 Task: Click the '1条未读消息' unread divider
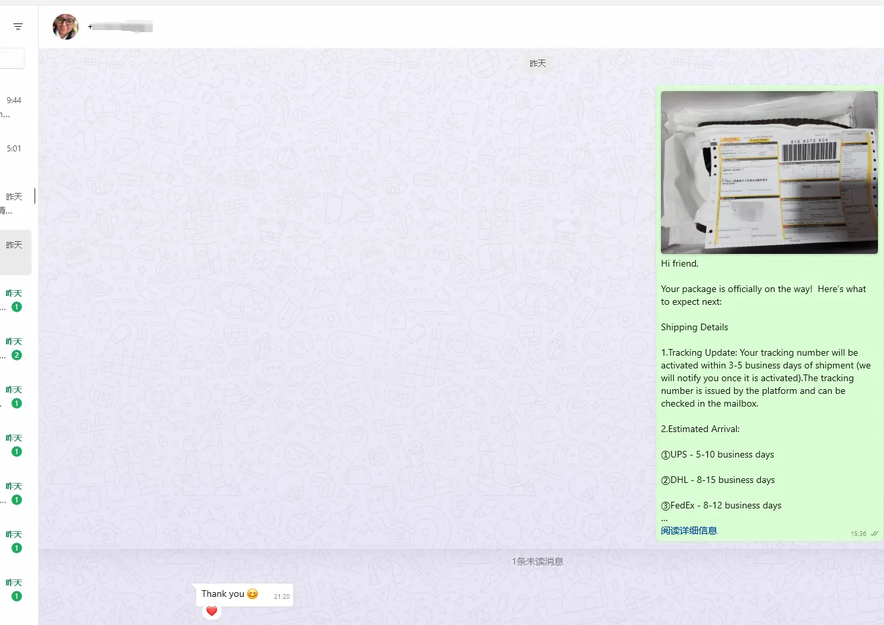click(538, 561)
